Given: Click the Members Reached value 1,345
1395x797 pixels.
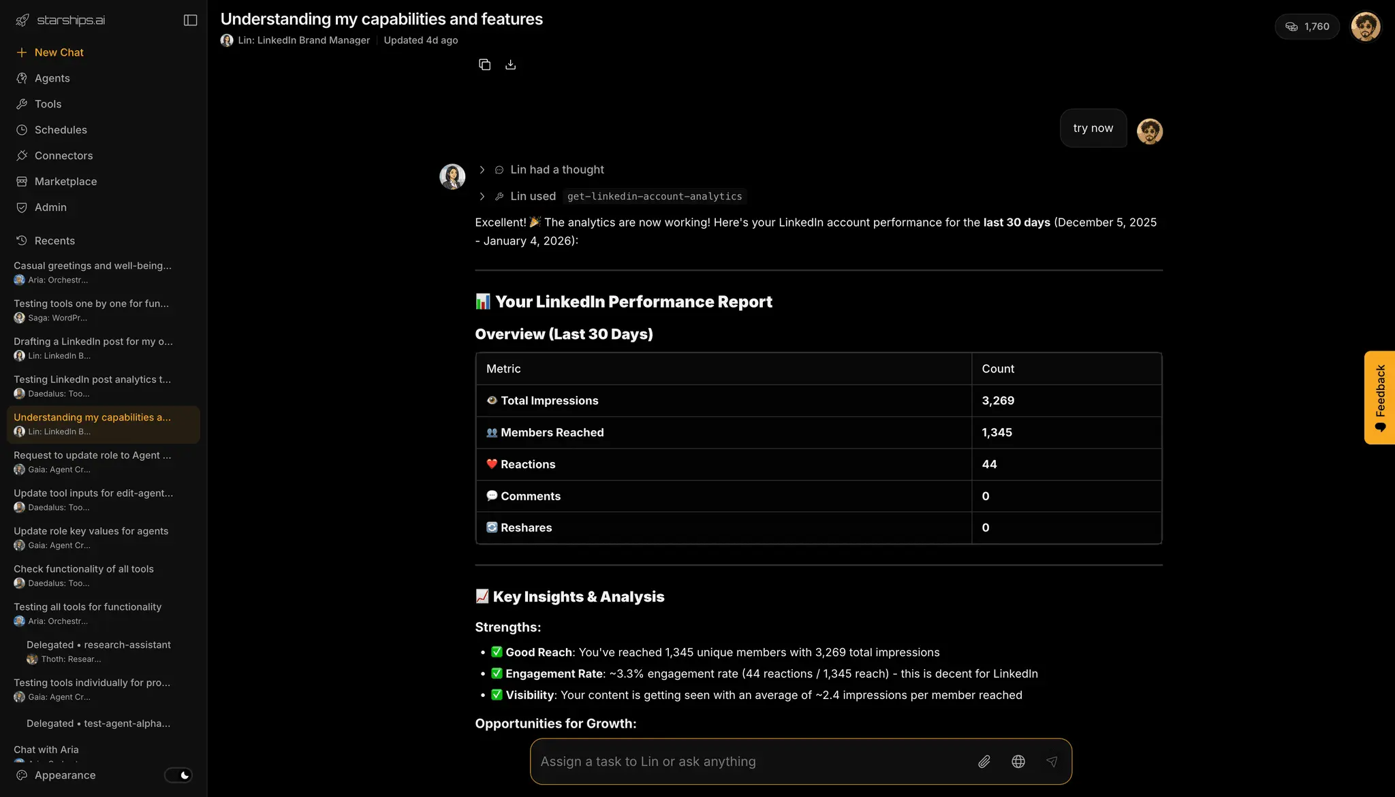Looking at the screenshot, I should coord(997,433).
